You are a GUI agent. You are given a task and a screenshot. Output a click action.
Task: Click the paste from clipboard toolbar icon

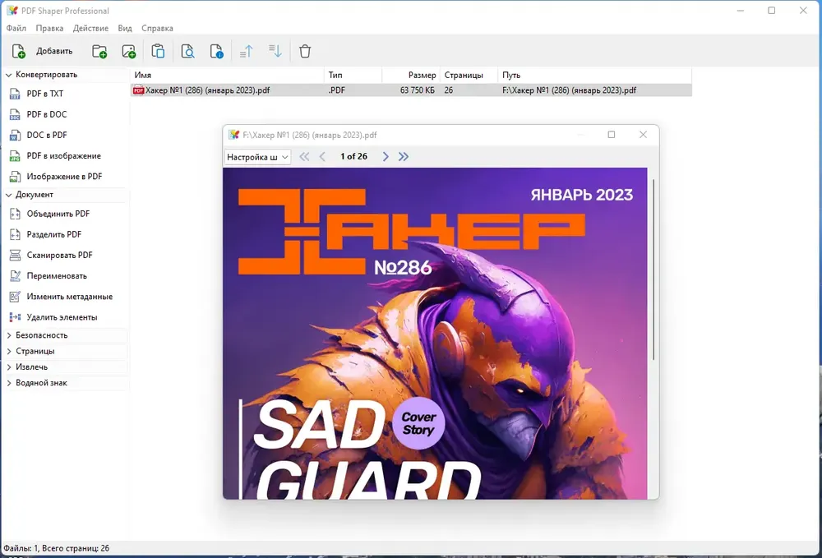click(x=158, y=51)
